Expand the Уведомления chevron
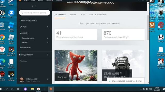165x92 pixels. [x=48, y=55]
